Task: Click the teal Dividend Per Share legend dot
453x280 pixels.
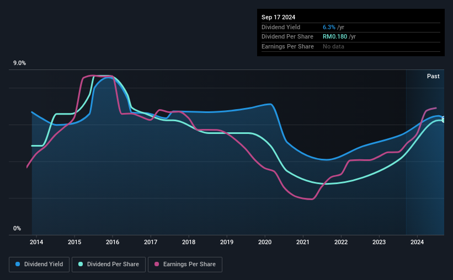Action: point(81,264)
